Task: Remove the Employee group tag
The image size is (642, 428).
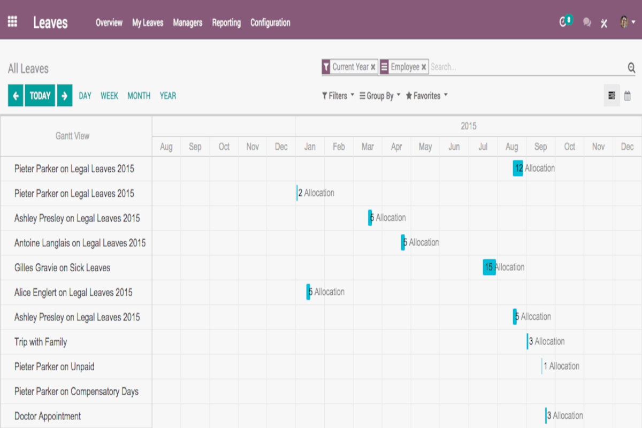Action: click(x=424, y=67)
